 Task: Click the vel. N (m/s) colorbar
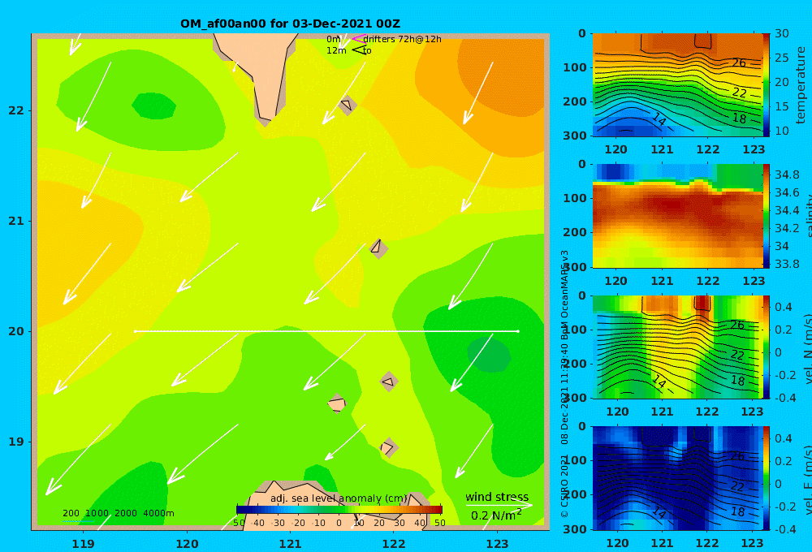click(x=767, y=347)
